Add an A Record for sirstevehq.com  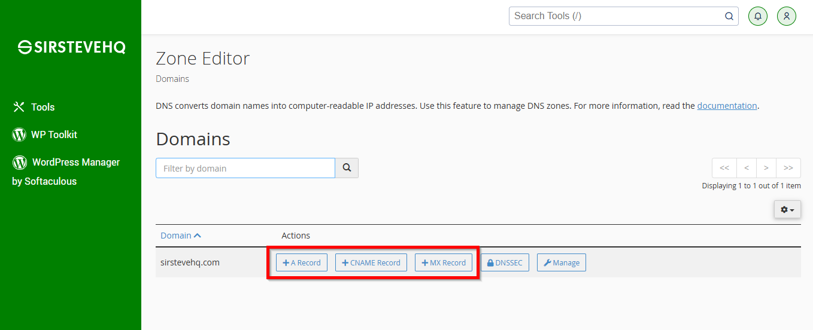pos(302,262)
